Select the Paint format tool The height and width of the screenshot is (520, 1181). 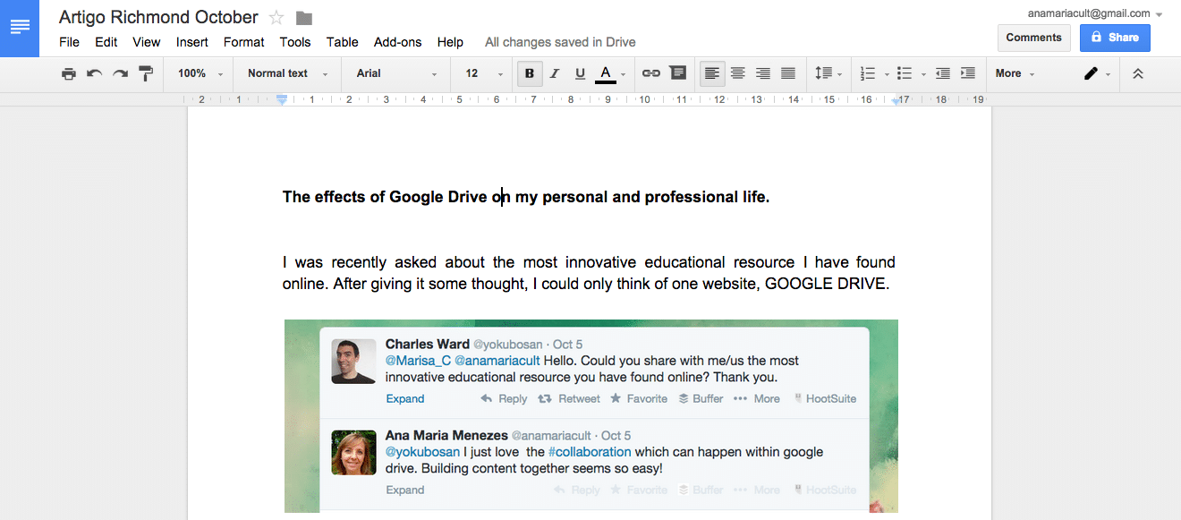(x=146, y=73)
